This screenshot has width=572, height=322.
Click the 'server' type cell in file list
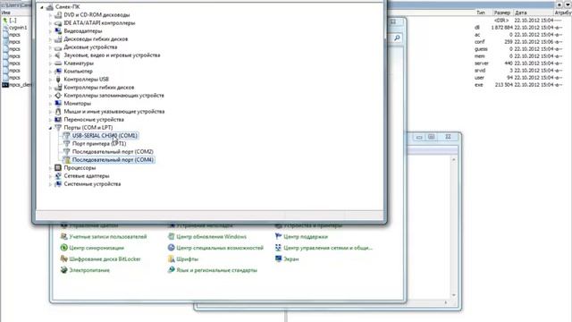pos(482,64)
